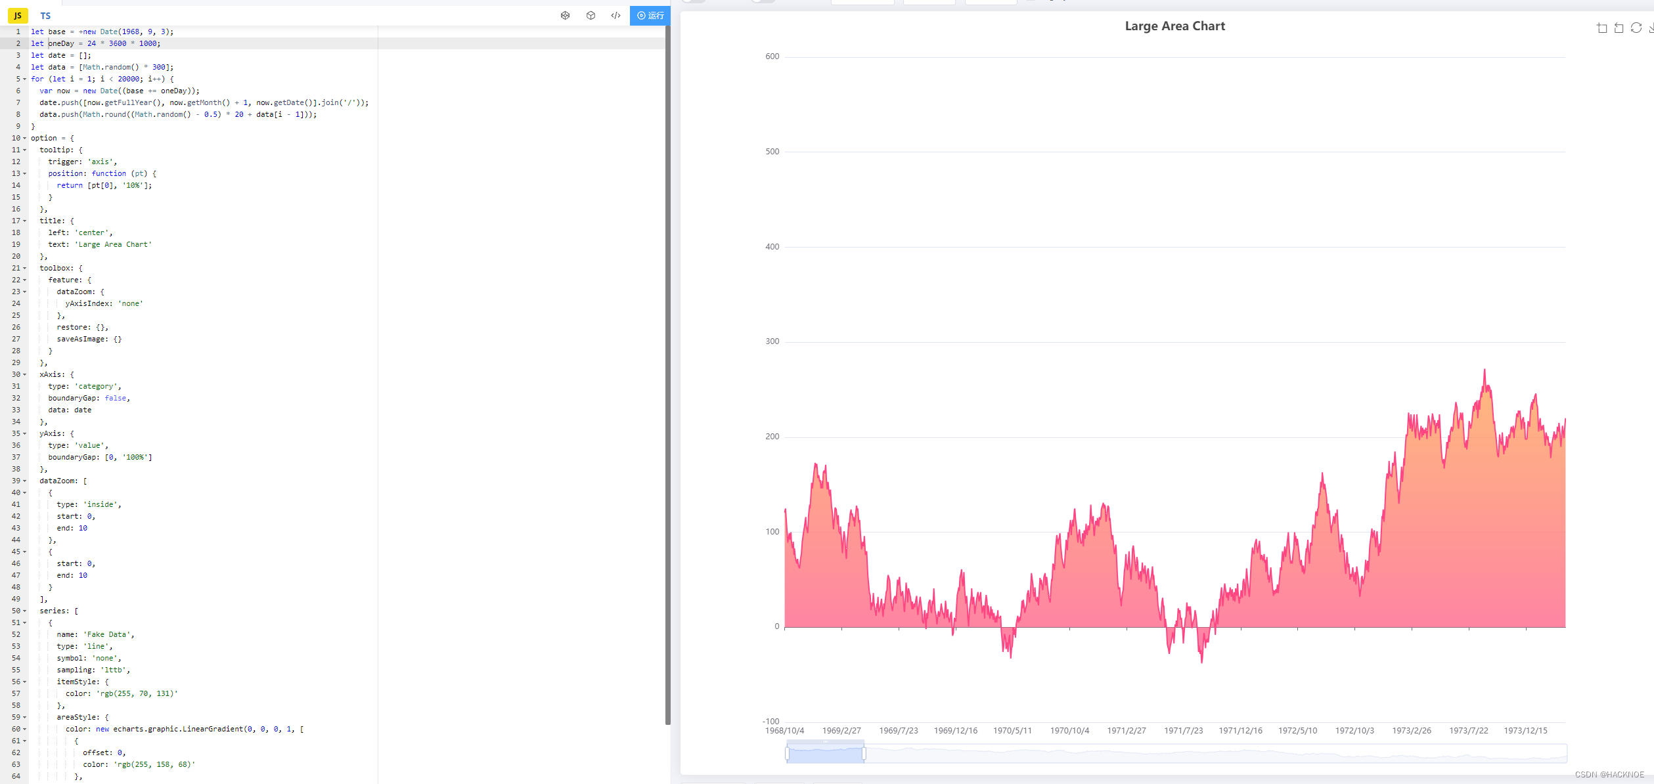Screen dimensions: 1654x784
Task: Collapse the xAxis block at line 30
Action: 25,374
